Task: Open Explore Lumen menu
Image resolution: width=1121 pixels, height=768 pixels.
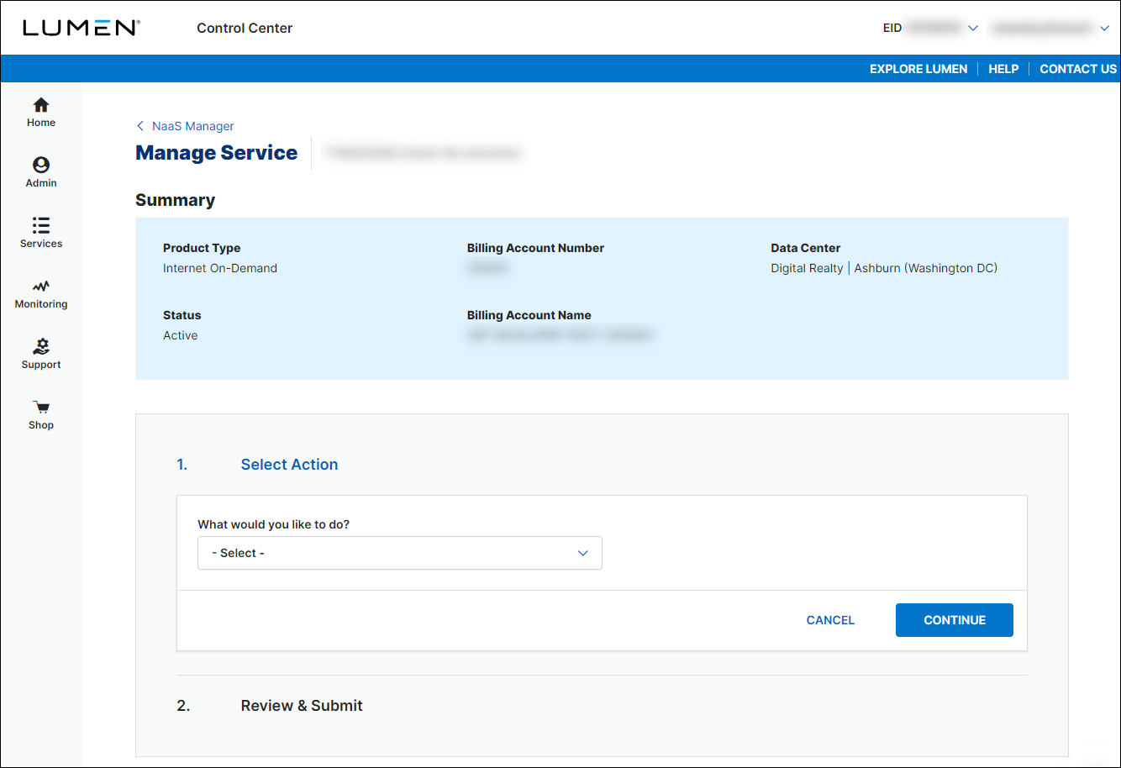Action: coord(918,69)
